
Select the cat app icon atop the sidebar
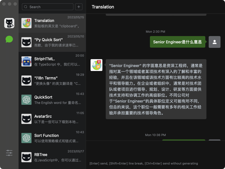coord(9,23)
